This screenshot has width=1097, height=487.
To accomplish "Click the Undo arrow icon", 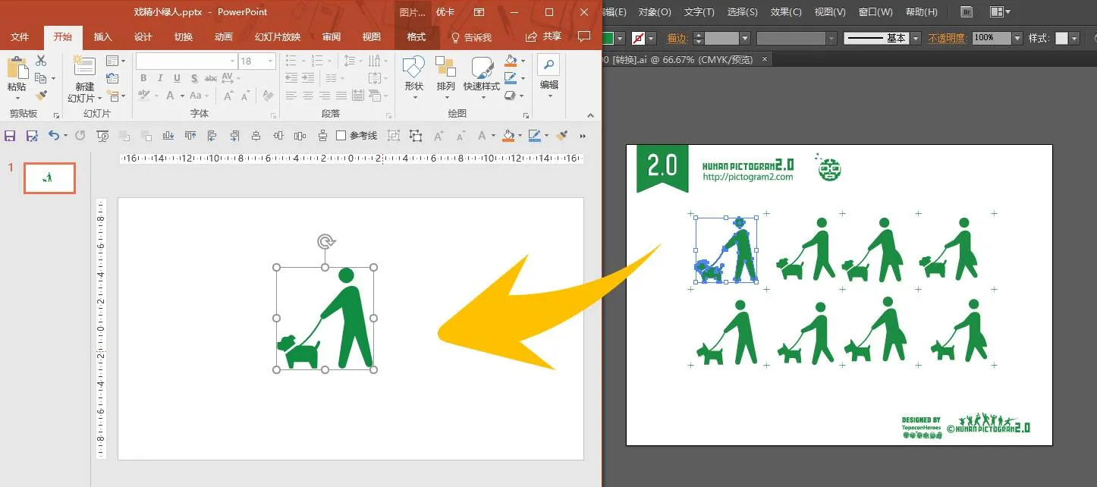I will click(53, 136).
